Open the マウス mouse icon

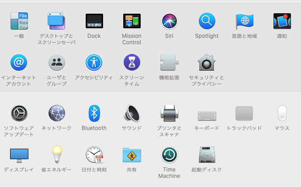click(282, 113)
